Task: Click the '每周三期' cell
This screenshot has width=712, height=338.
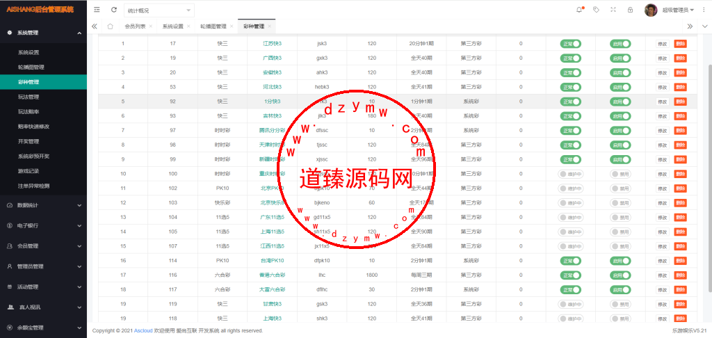Action: (421, 275)
